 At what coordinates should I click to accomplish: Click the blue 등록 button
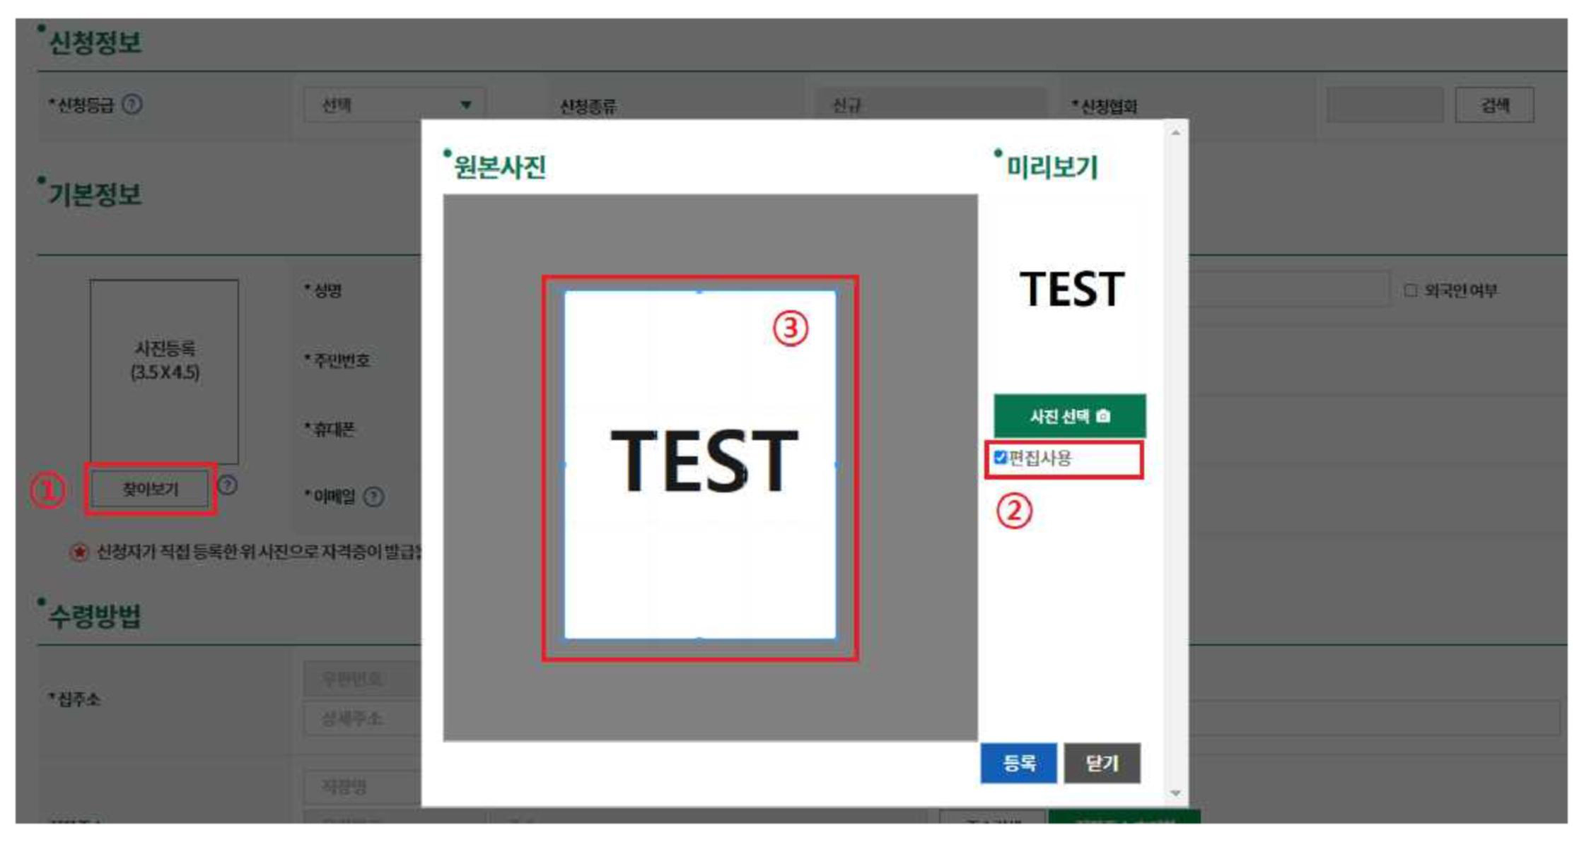1018,763
